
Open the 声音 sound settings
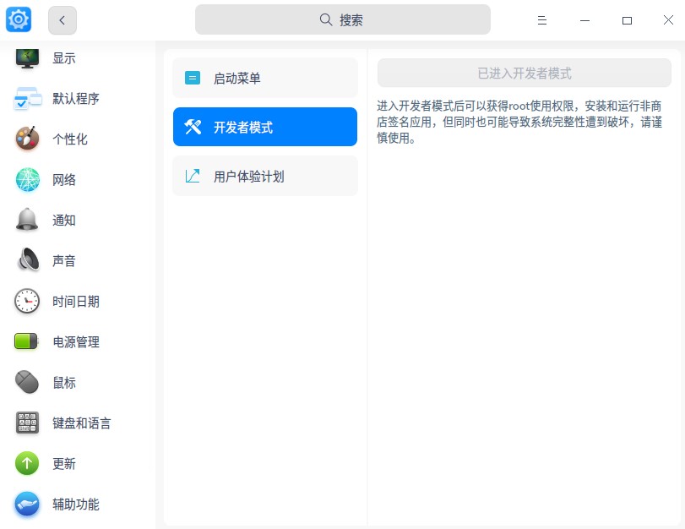(x=64, y=260)
